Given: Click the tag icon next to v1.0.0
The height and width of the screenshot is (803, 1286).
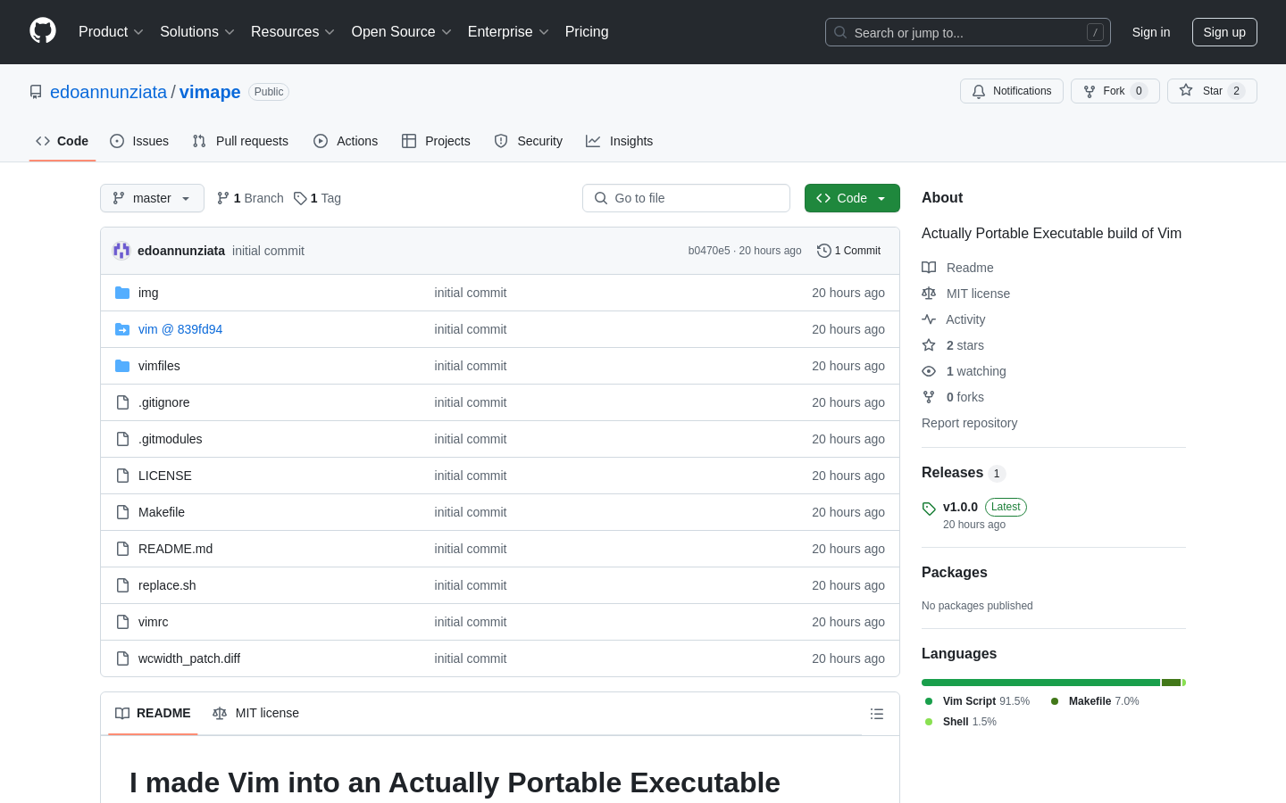Looking at the screenshot, I should (x=929, y=509).
